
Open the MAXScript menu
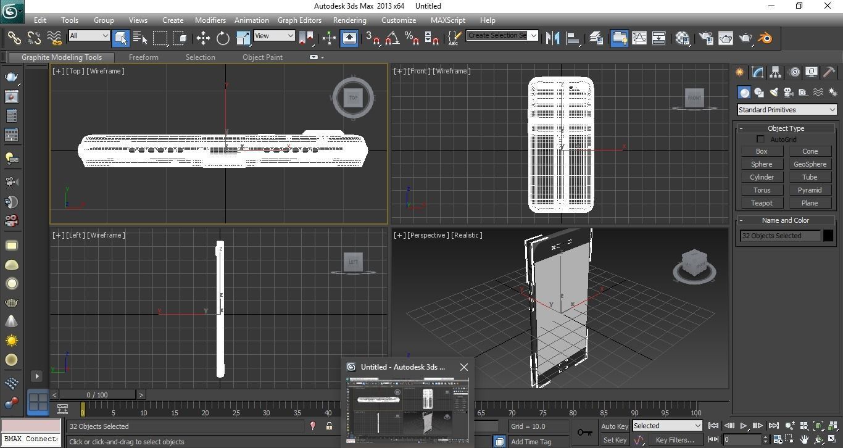pyautogui.click(x=448, y=20)
